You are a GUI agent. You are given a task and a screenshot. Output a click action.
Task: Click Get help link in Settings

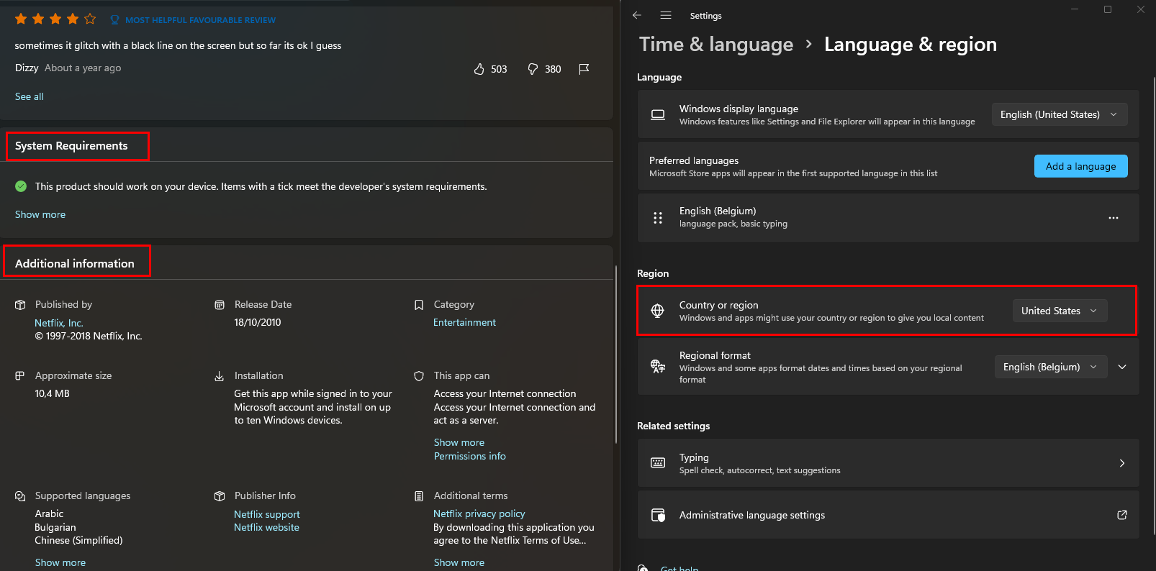679,568
